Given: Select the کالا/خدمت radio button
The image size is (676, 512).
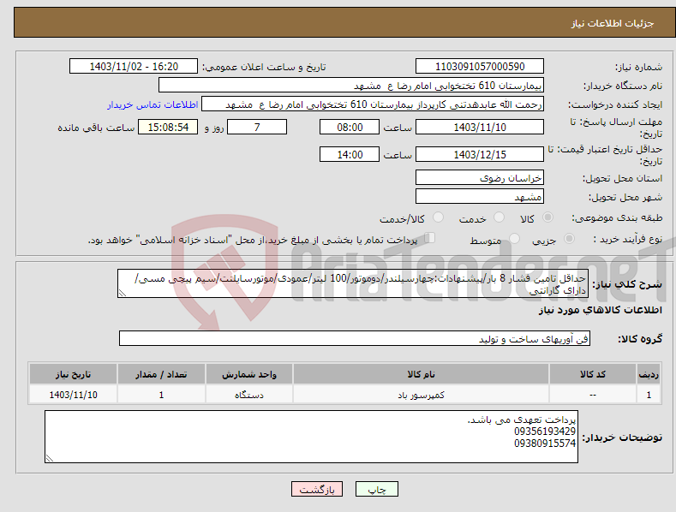Looking at the screenshot, I should pyautogui.click(x=438, y=217).
